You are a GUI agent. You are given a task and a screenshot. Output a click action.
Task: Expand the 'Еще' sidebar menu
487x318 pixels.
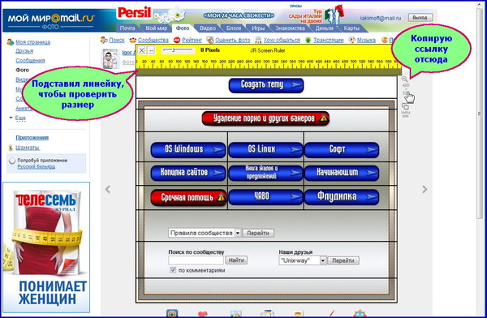(x=20, y=118)
